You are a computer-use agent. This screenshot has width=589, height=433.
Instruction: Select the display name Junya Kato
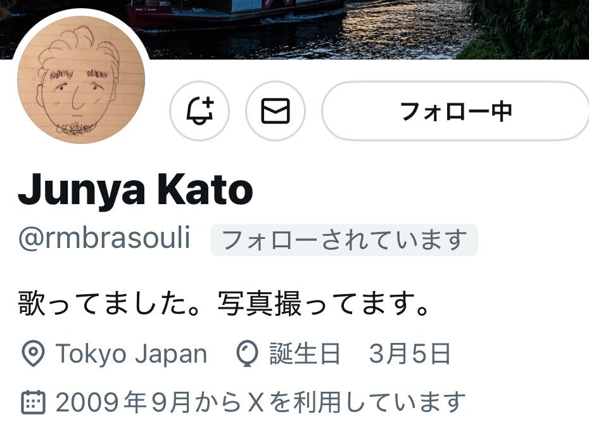pos(136,190)
